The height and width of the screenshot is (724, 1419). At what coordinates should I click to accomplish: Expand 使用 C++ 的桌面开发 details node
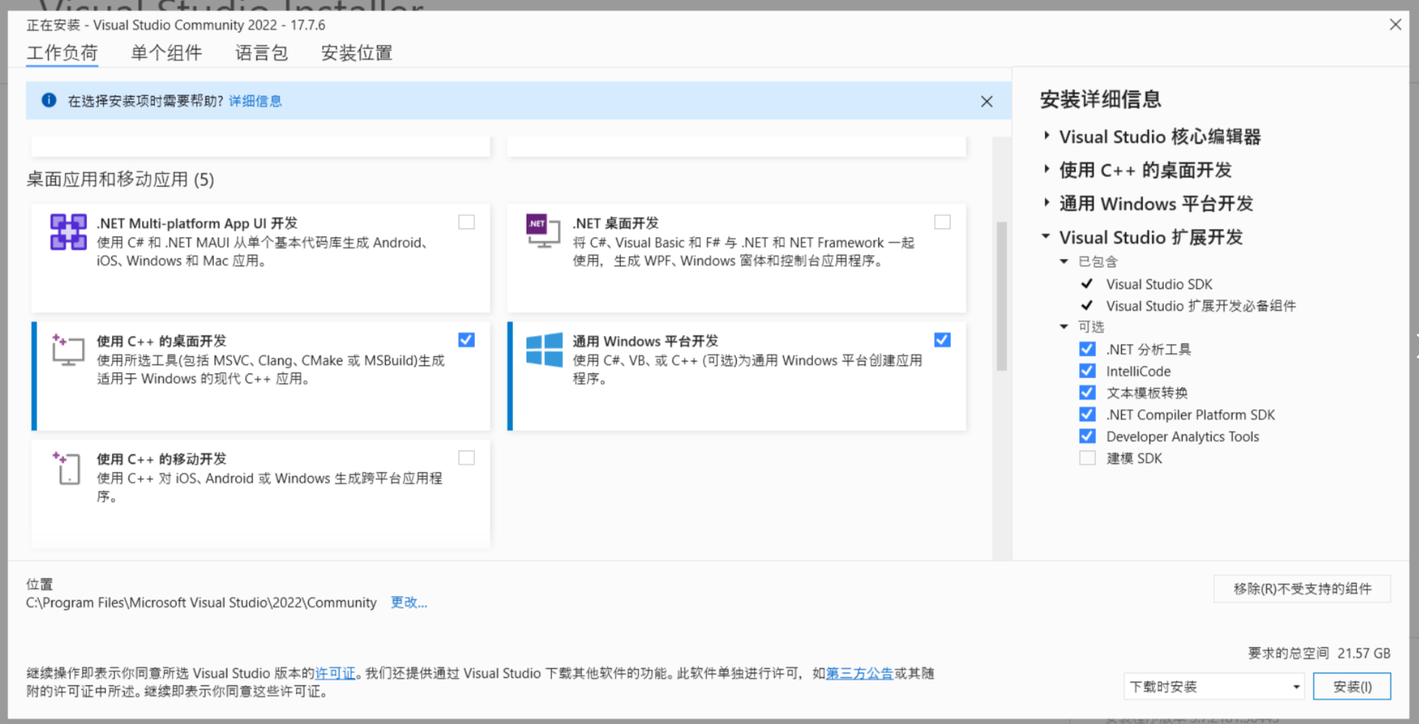coord(1046,170)
